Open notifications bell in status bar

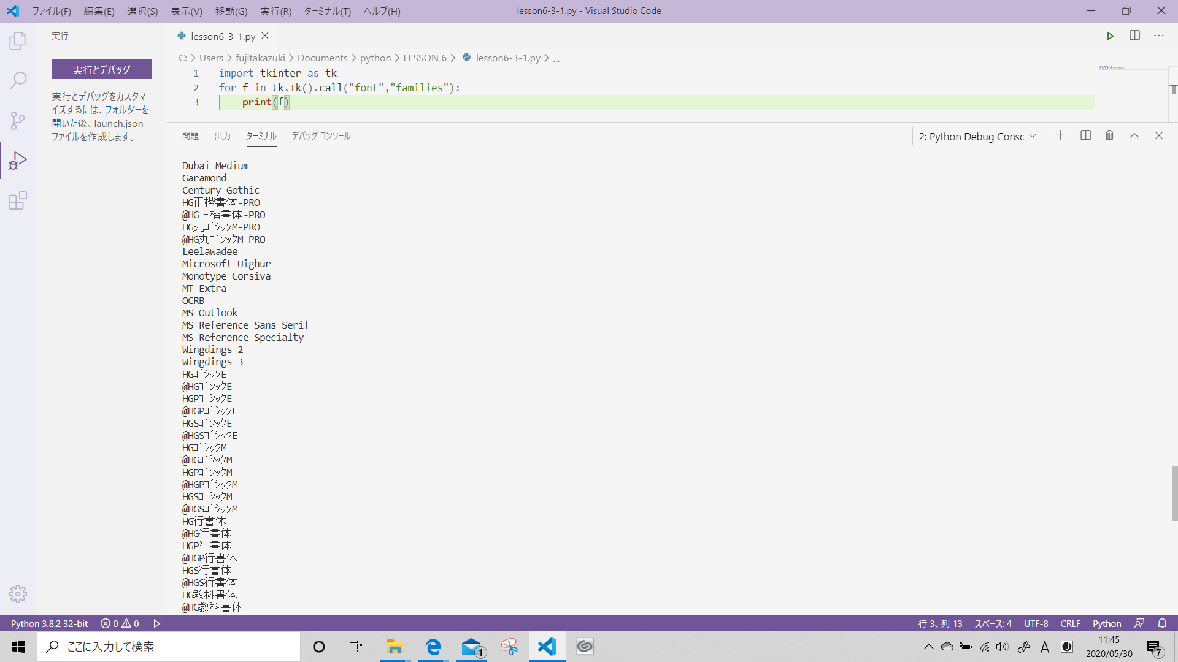pos(1162,623)
